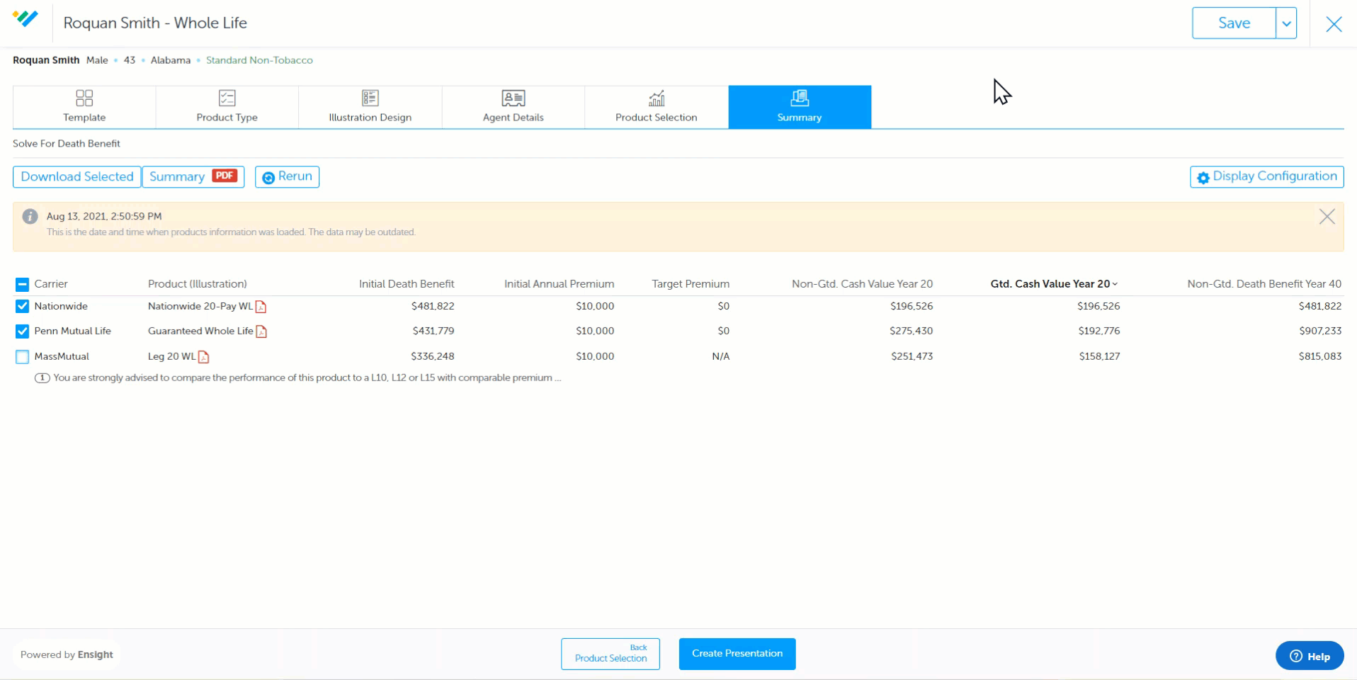Click Guaranteed Whole Life product name
1357x680 pixels.
point(200,331)
